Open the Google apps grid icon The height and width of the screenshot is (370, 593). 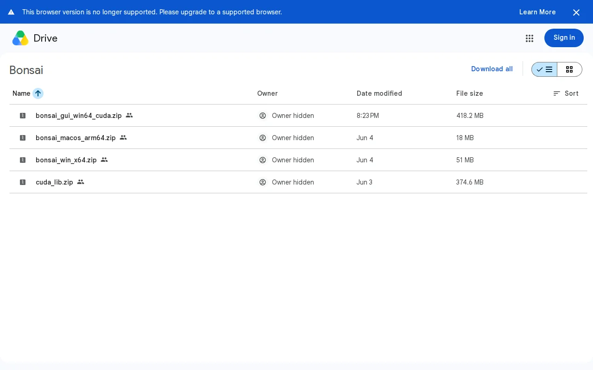click(x=530, y=38)
